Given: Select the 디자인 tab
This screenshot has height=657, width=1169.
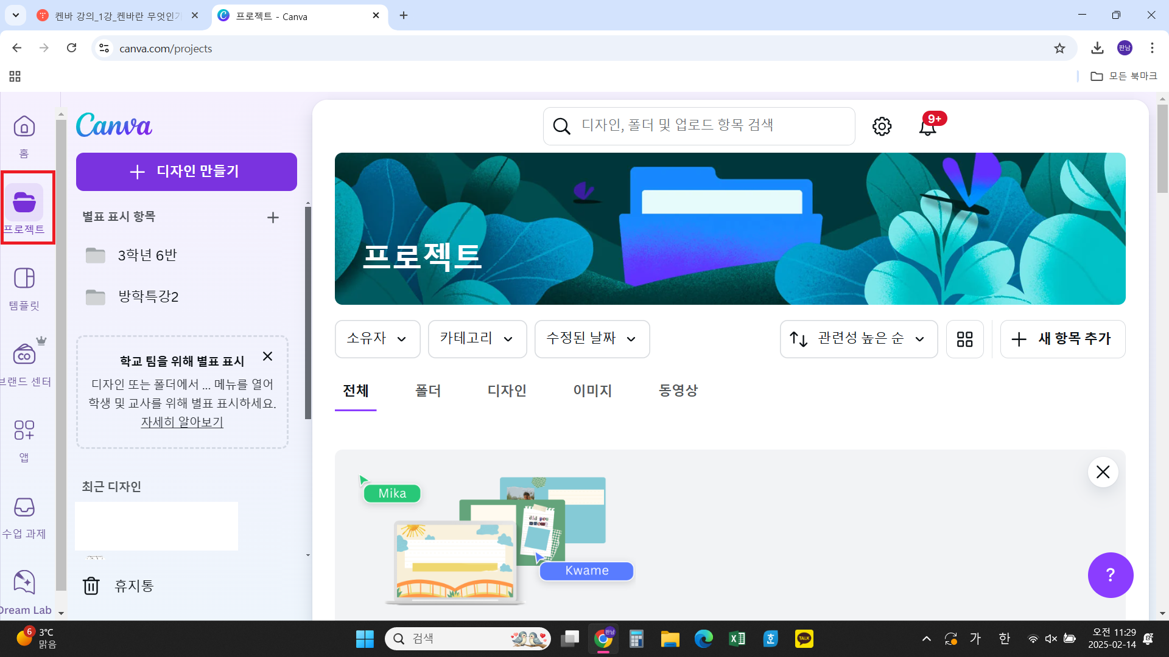Looking at the screenshot, I should (x=507, y=391).
